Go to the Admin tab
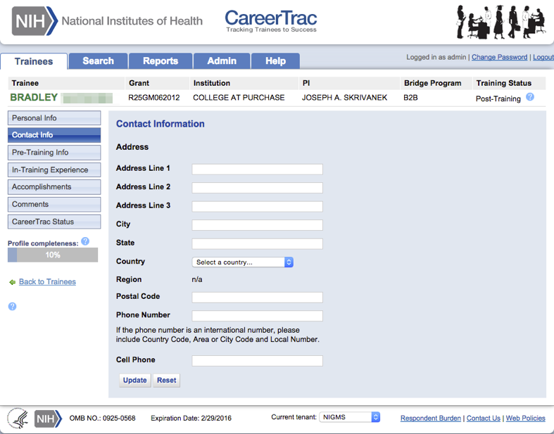554x434 pixels. point(222,60)
